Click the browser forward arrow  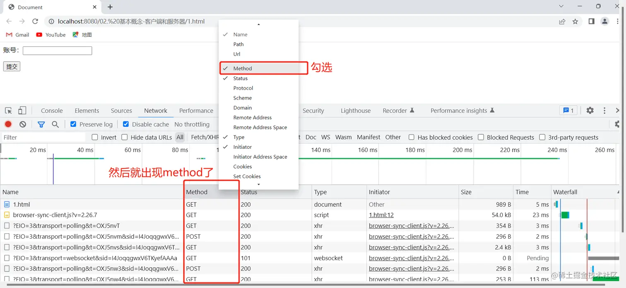pos(22,22)
